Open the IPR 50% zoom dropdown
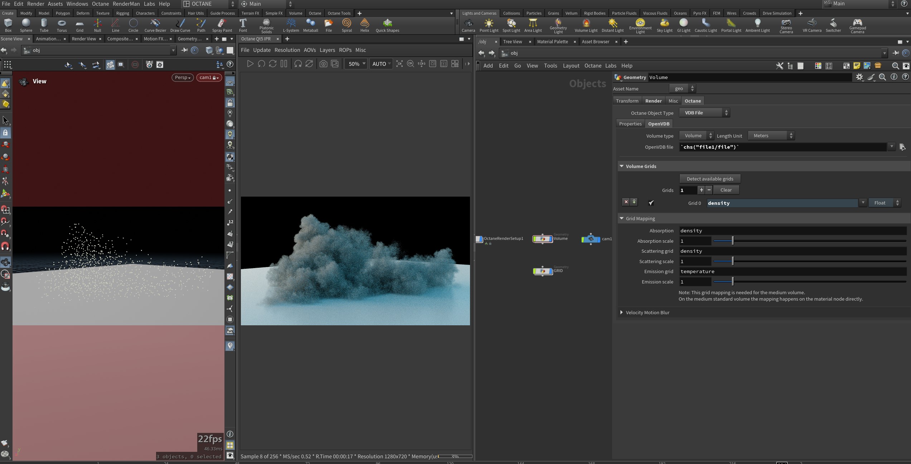This screenshot has width=911, height=464. click(x=356, y=64)
